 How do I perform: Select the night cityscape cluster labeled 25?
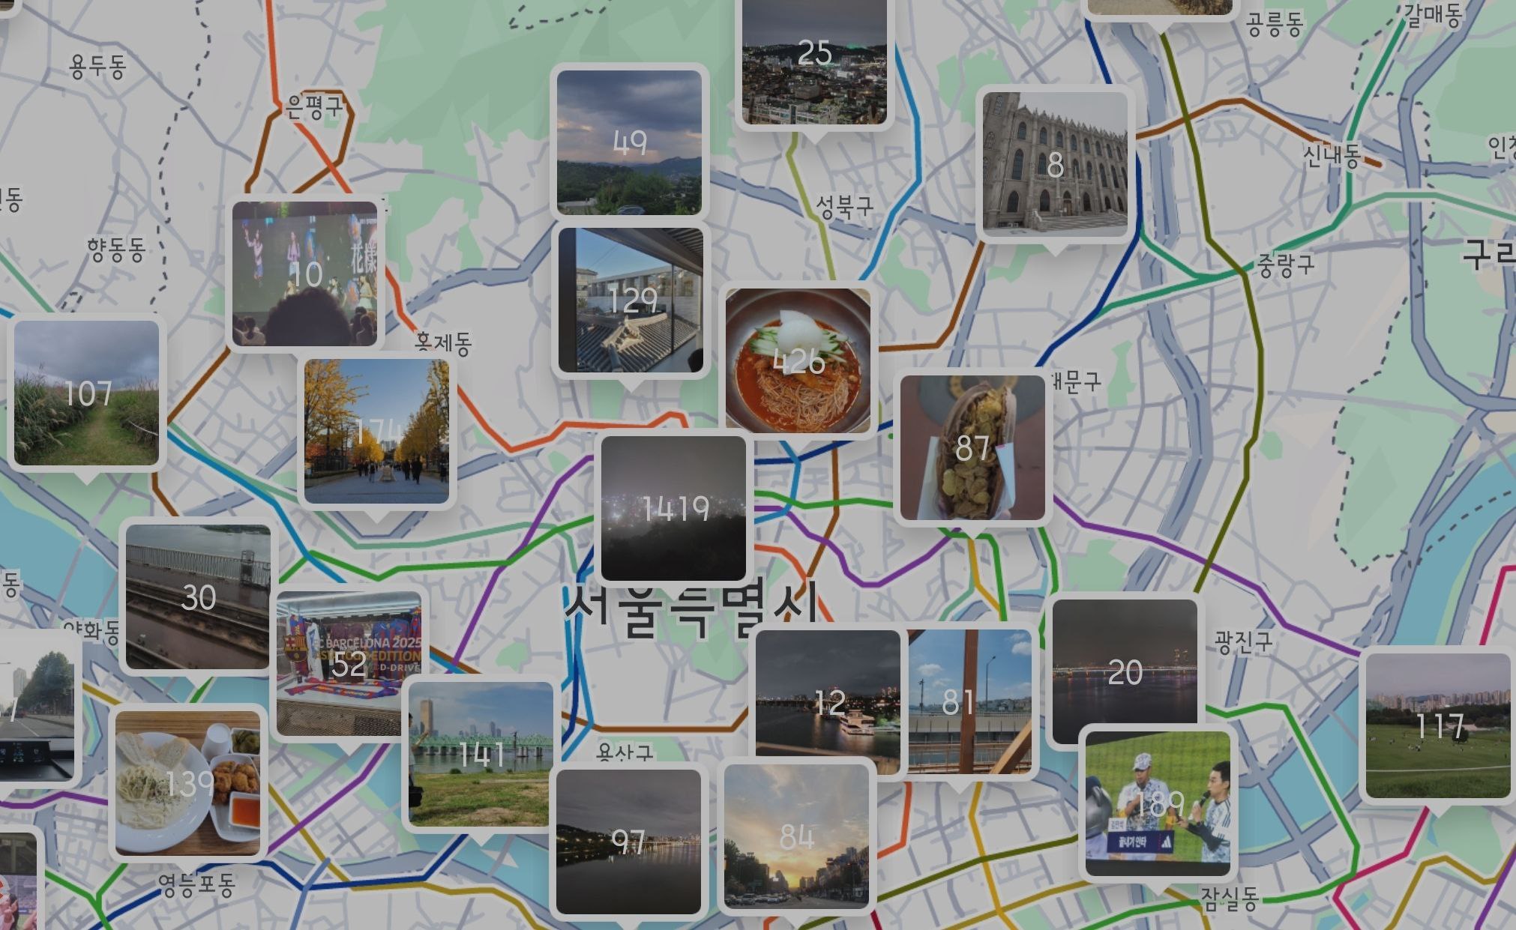point(814,60)
